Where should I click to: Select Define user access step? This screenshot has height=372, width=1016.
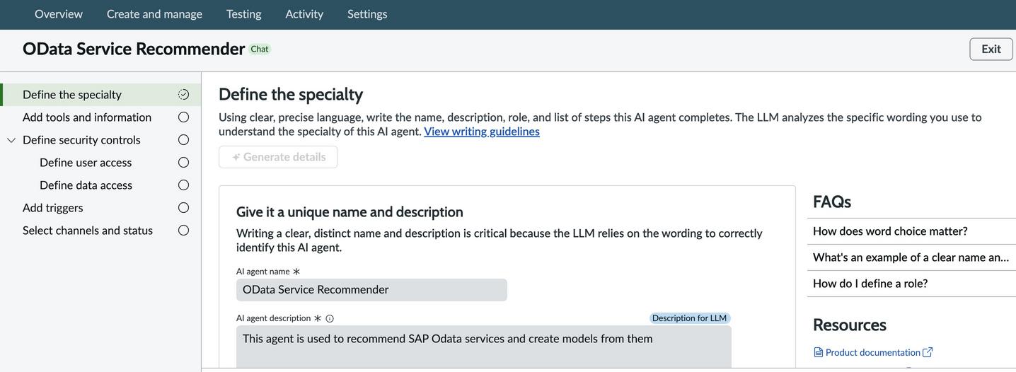(x=100, y=163)
